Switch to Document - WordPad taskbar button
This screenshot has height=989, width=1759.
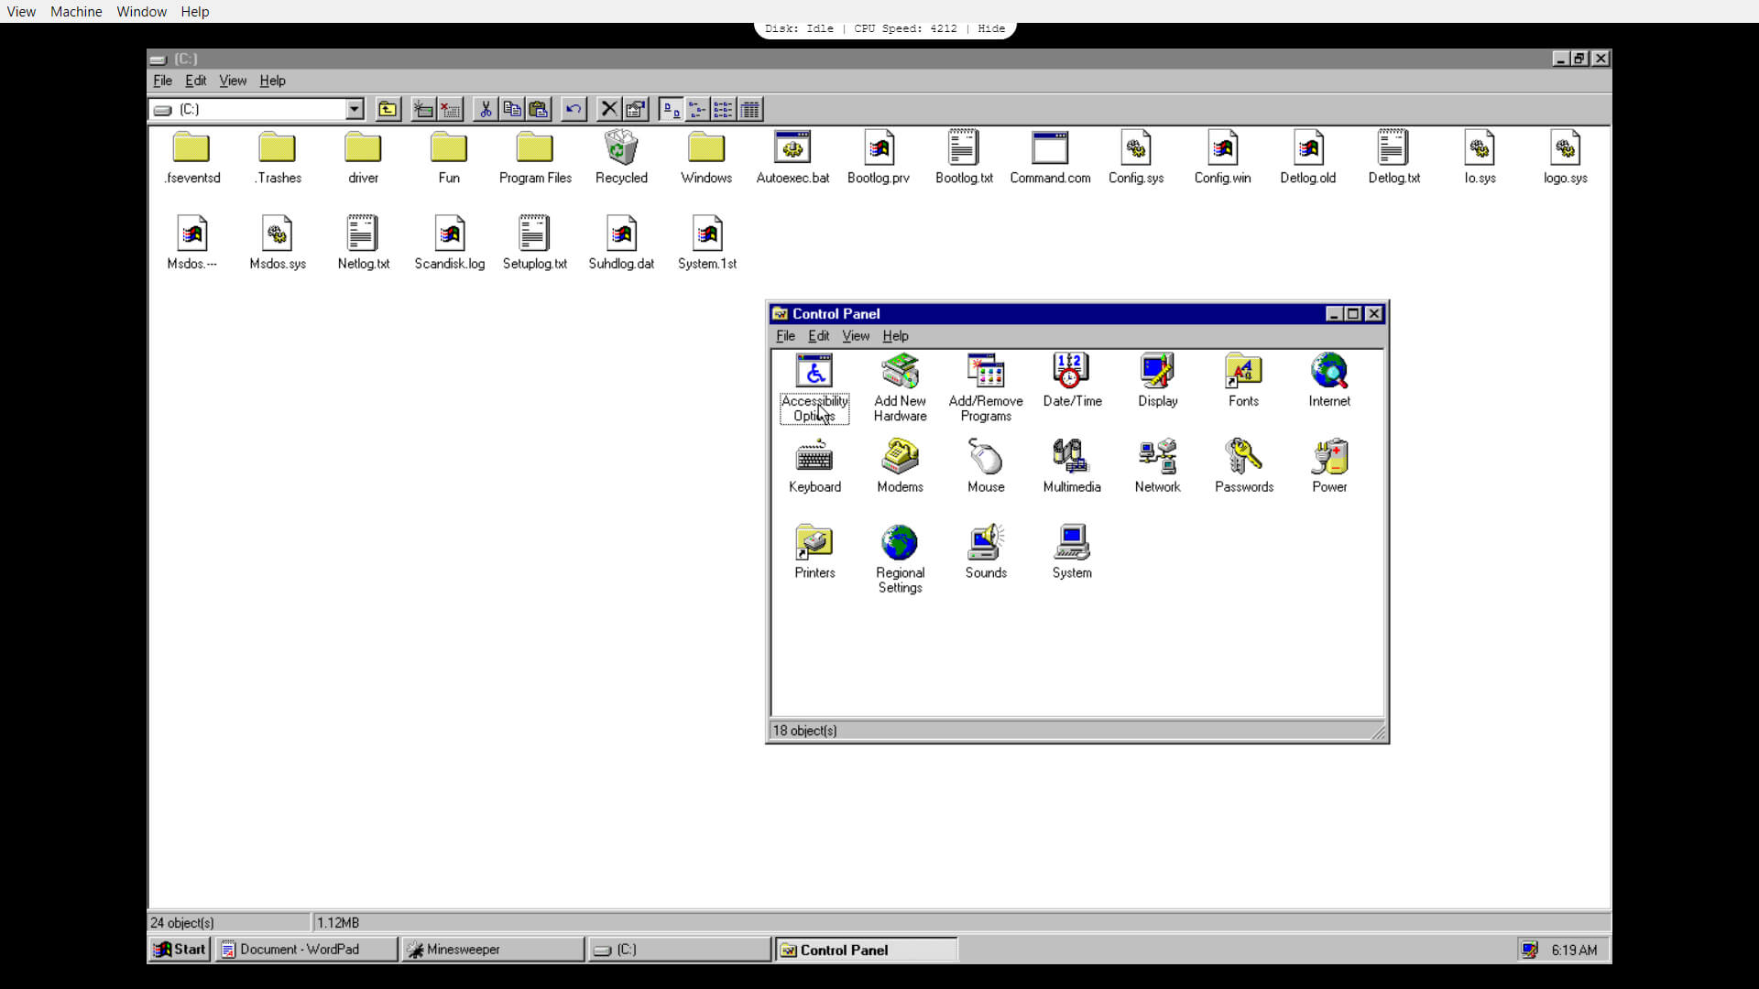pos(307,950)
